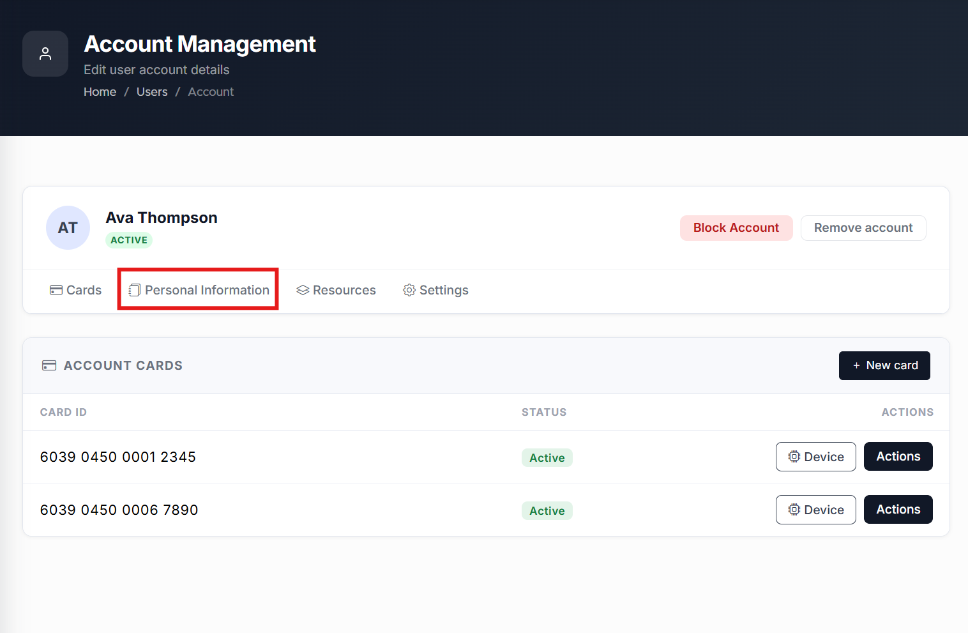
Task: Open the Cards tab
Action: point(76,290)
